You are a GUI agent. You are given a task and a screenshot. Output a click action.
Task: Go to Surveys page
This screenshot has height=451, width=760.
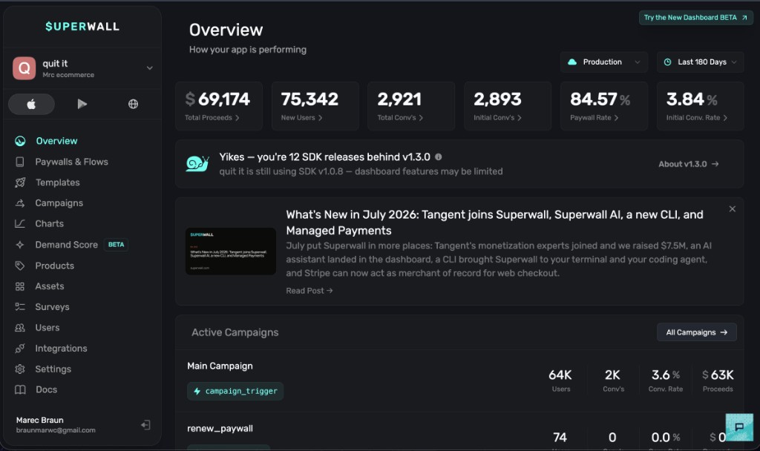(53, 306)
